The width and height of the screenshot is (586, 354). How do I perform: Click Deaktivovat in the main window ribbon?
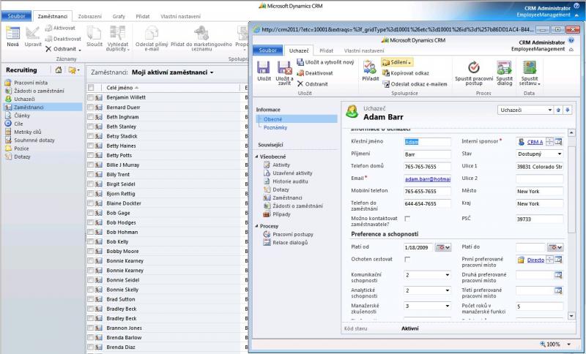tap(63, 39)
